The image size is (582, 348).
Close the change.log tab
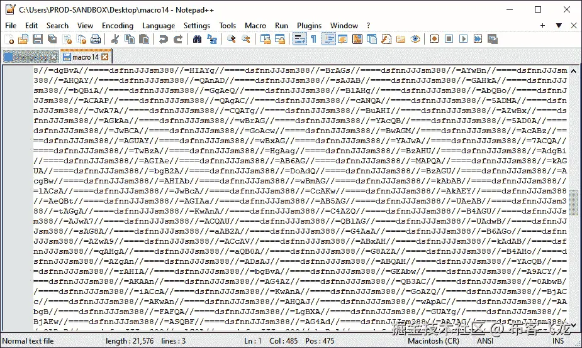pos(54,57)
